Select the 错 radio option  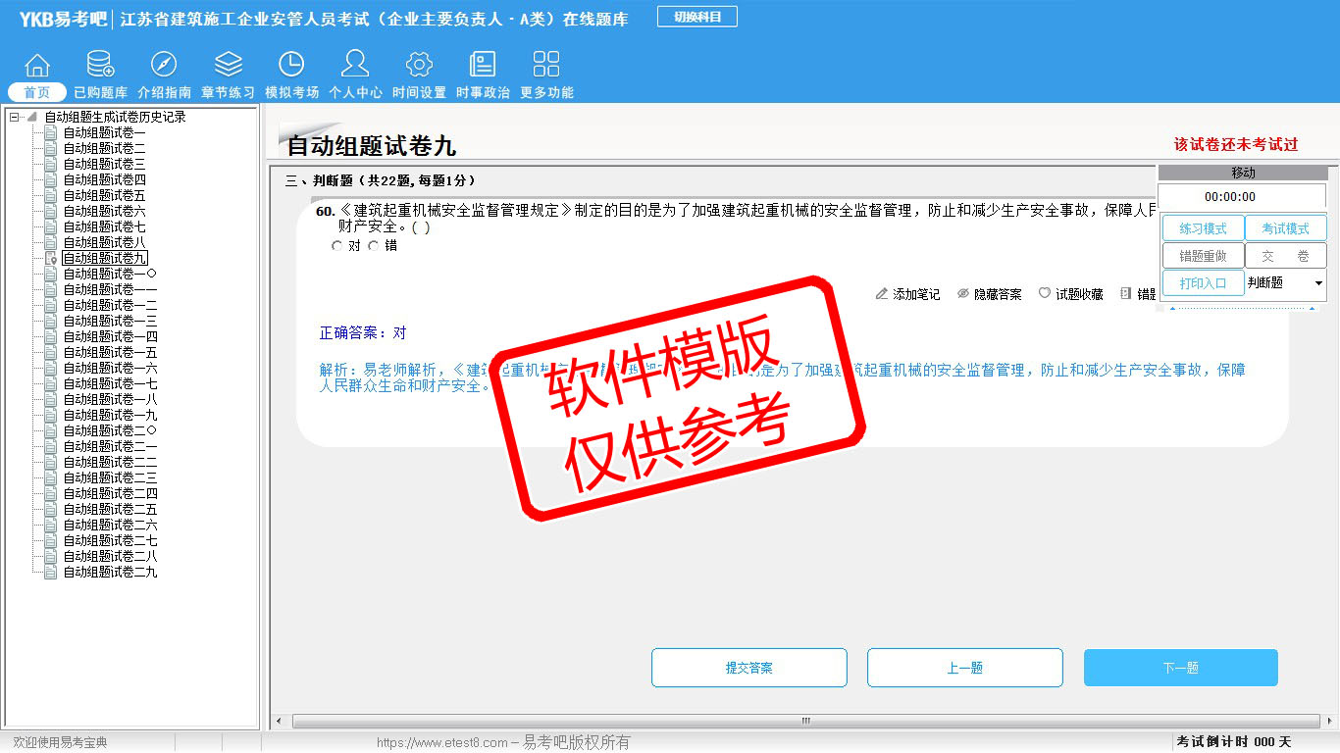coord(374,246)
